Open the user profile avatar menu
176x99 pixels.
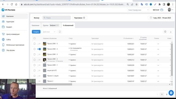coord(170,10)
